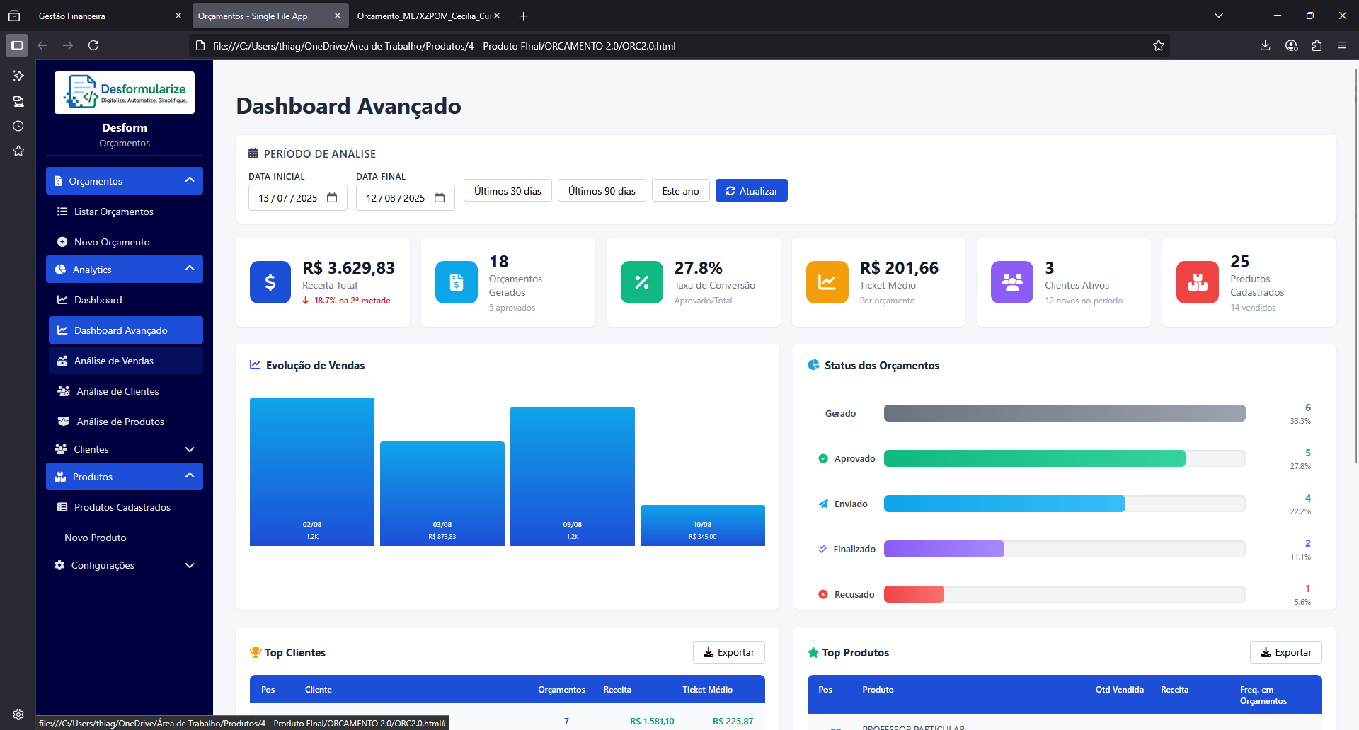Click the purple Clientes Ativos people icon
This screenshot has width=1359, height=730.
[x=1011, y=282]
